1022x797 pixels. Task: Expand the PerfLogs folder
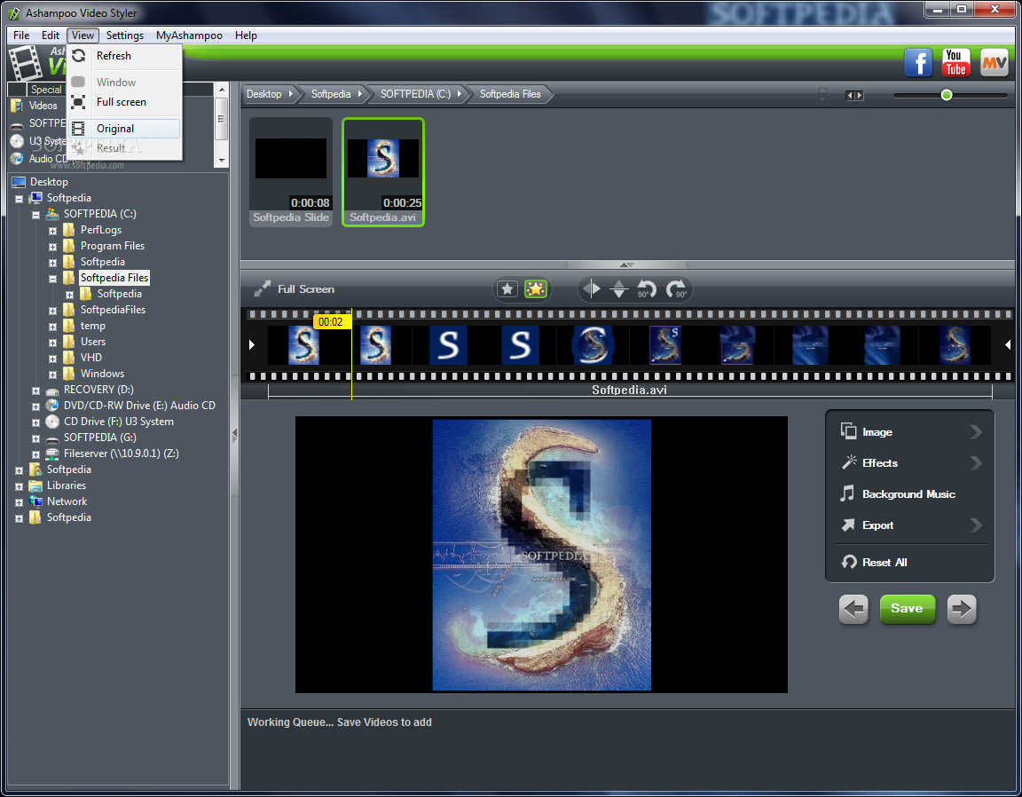(x=53, y=231)
